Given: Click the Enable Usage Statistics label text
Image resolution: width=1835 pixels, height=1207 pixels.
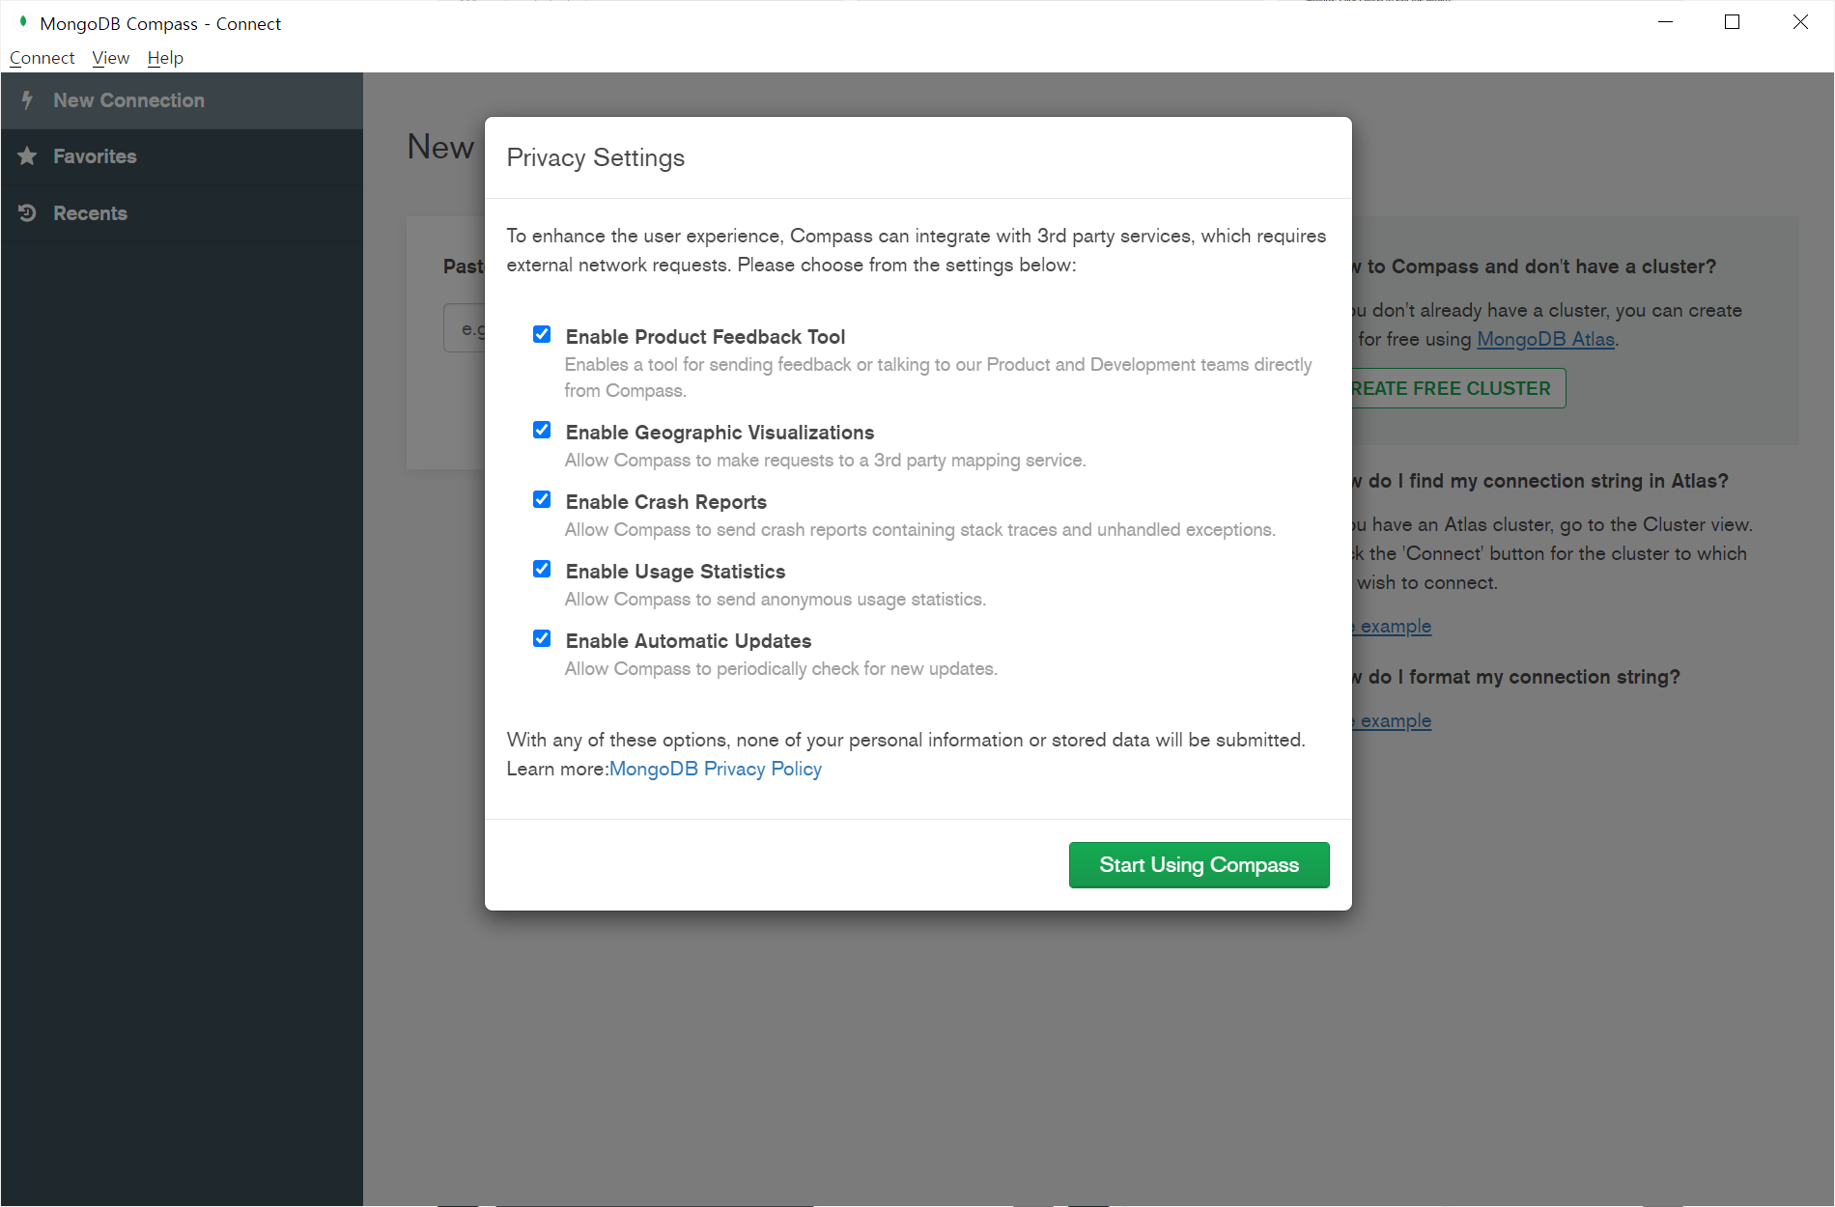Looking at the screenshot, I should tap(675, 572).
